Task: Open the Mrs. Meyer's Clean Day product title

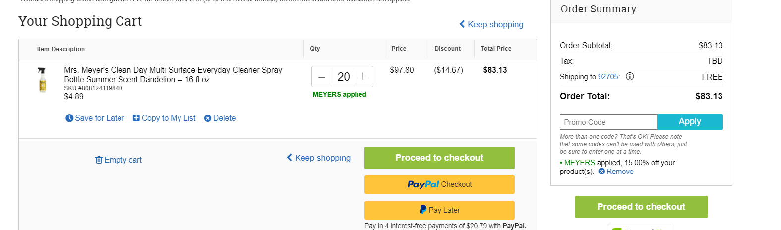Action: [173, 75]
